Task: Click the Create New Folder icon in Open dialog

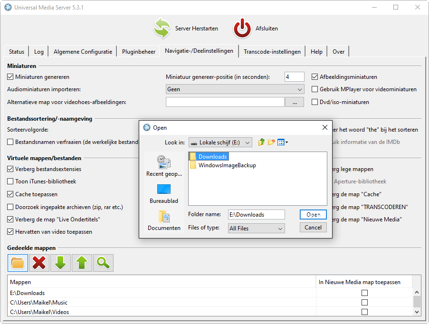Action: click(271, 142)
